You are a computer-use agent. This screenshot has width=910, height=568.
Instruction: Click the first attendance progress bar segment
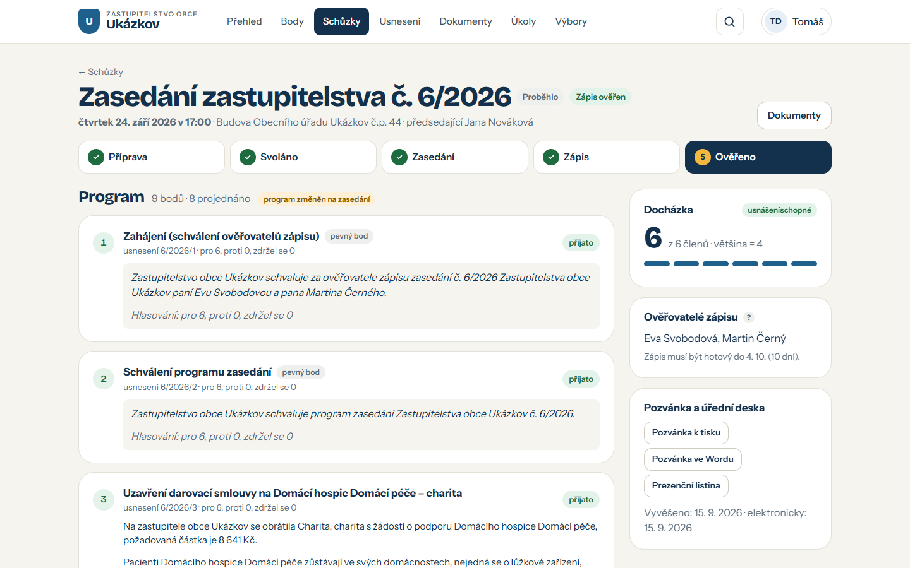pos(657,264)
